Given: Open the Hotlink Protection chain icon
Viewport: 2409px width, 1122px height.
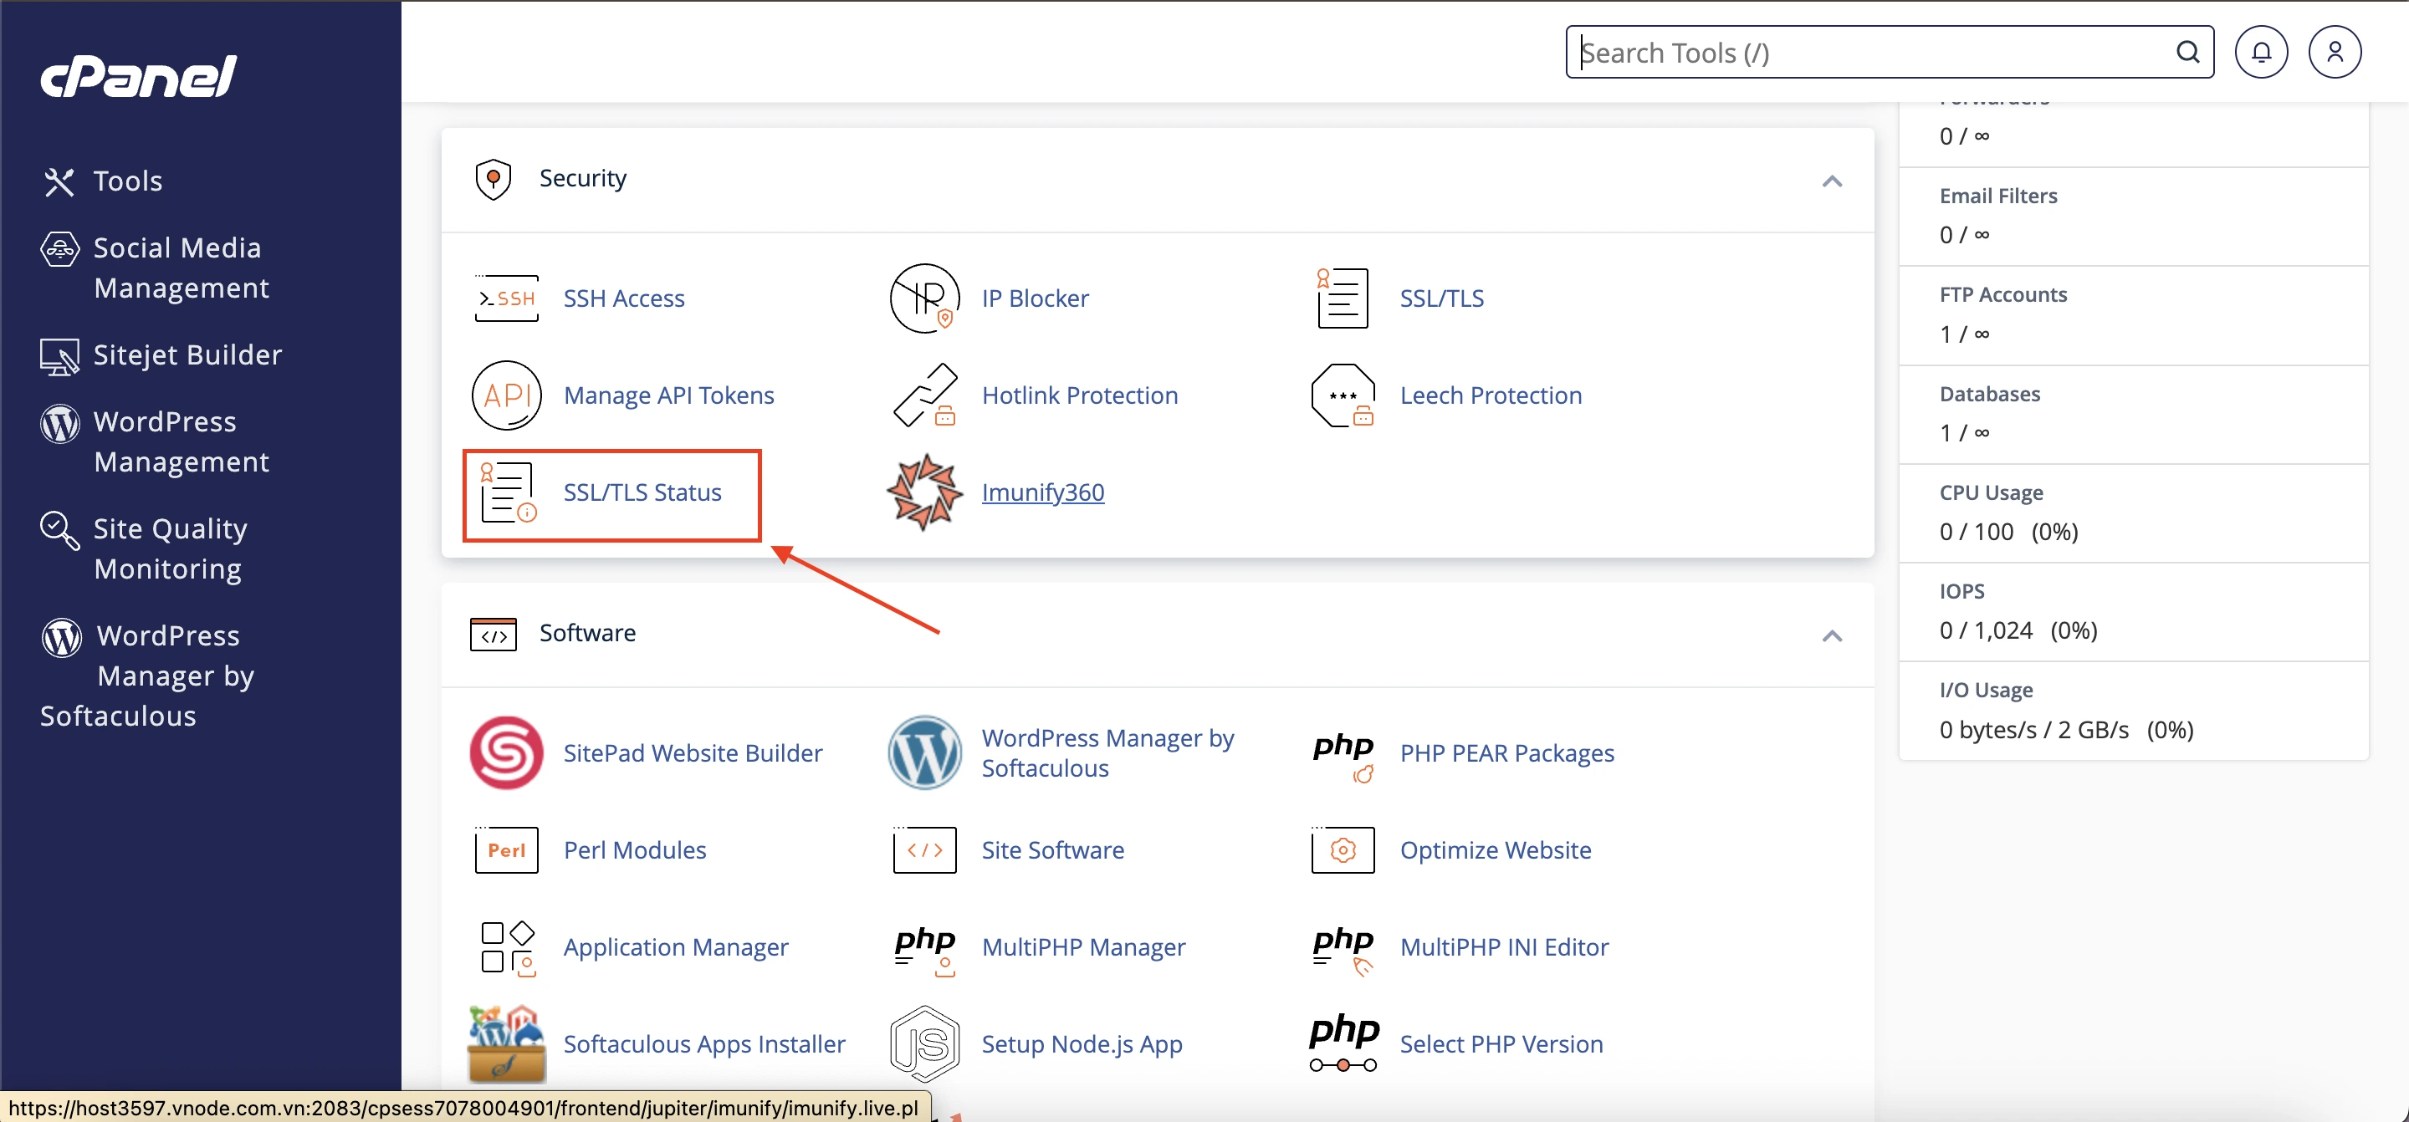Looking at the screenshot, I should point(924,395).
